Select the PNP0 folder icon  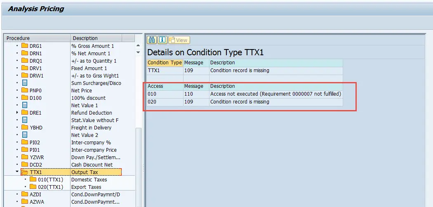25,90
